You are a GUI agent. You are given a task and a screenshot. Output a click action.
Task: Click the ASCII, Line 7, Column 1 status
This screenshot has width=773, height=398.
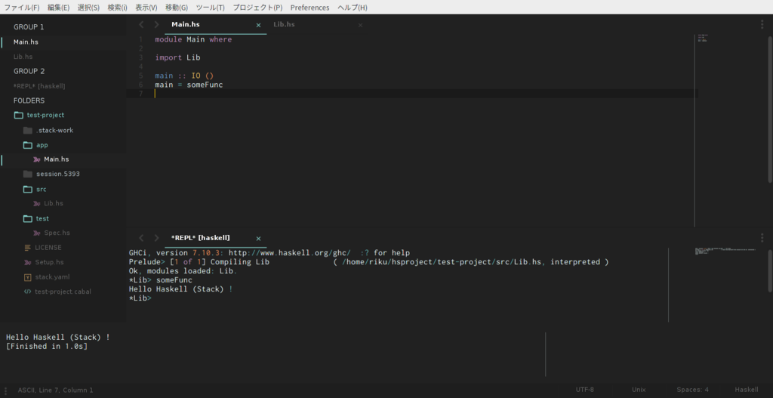point(55,390)
